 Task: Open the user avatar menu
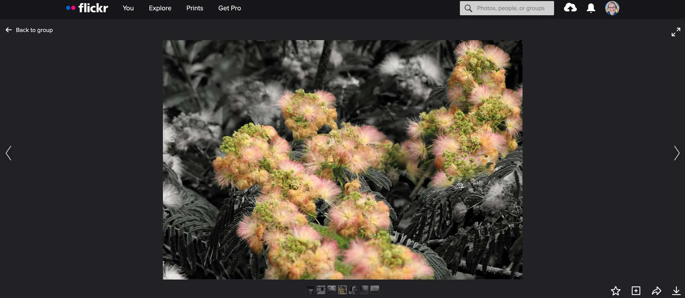(x=612, y=8)
